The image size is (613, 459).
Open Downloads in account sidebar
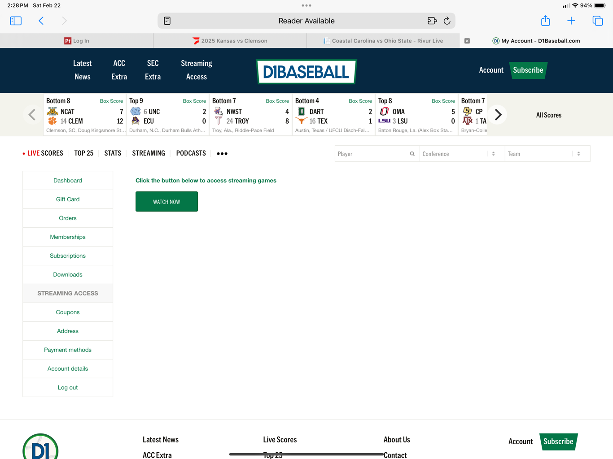pos(68,275)
